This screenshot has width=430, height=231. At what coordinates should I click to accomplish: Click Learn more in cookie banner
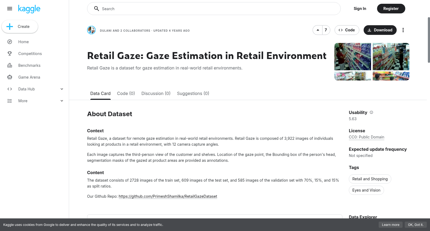coord(390,225)
